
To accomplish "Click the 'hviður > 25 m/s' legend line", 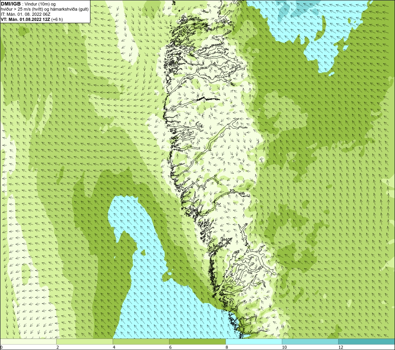I will [45, 9].
